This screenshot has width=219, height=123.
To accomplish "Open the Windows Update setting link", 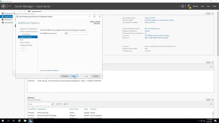I will 159,20.
